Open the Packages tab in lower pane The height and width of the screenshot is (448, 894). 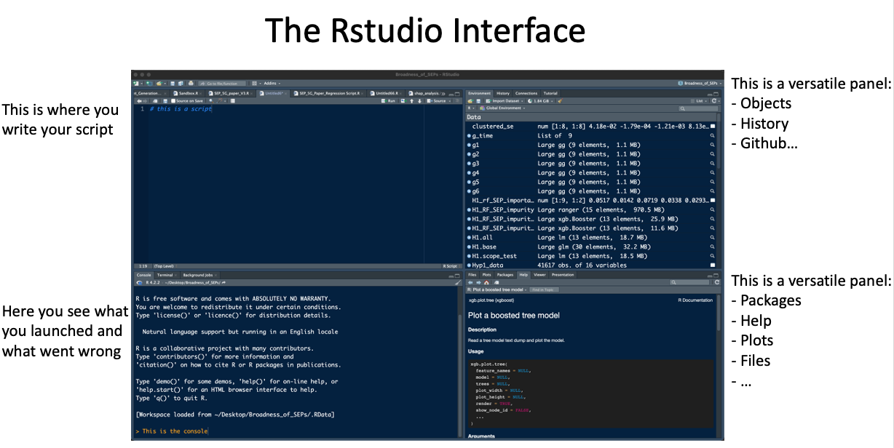point(505,275)
